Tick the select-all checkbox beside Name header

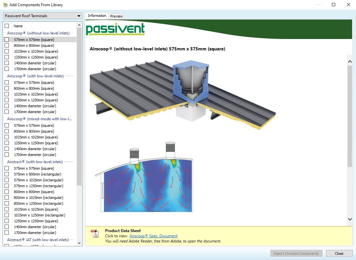(7, 26)
